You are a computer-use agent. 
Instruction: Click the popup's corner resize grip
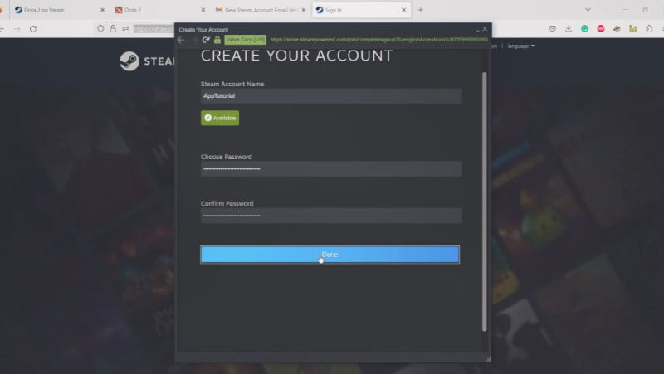coord(488,359)
